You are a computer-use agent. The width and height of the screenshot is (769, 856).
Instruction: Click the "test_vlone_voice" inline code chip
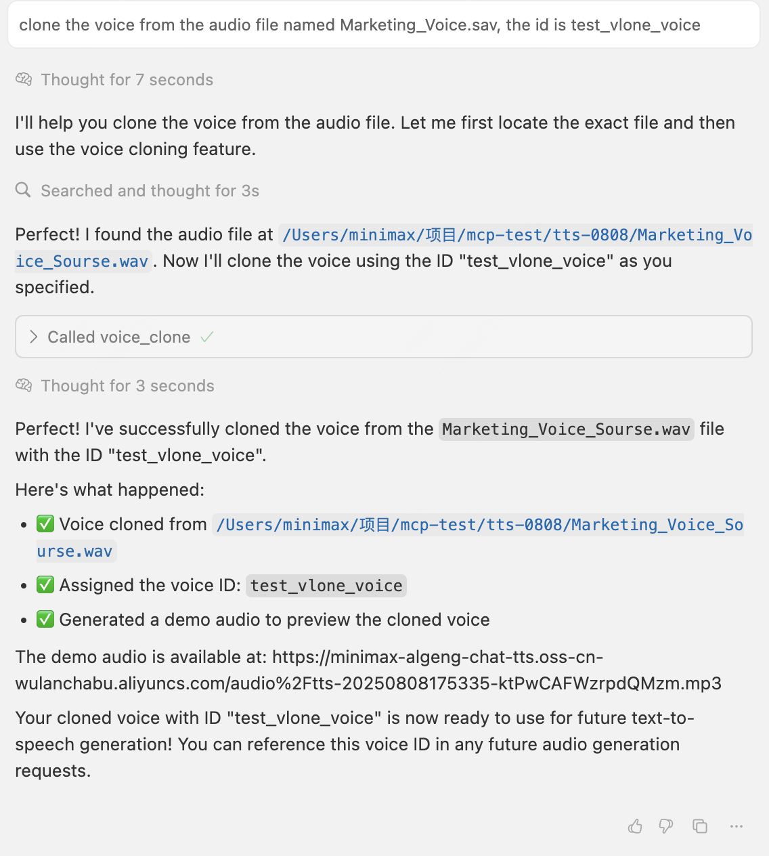[x=326, y=586]
